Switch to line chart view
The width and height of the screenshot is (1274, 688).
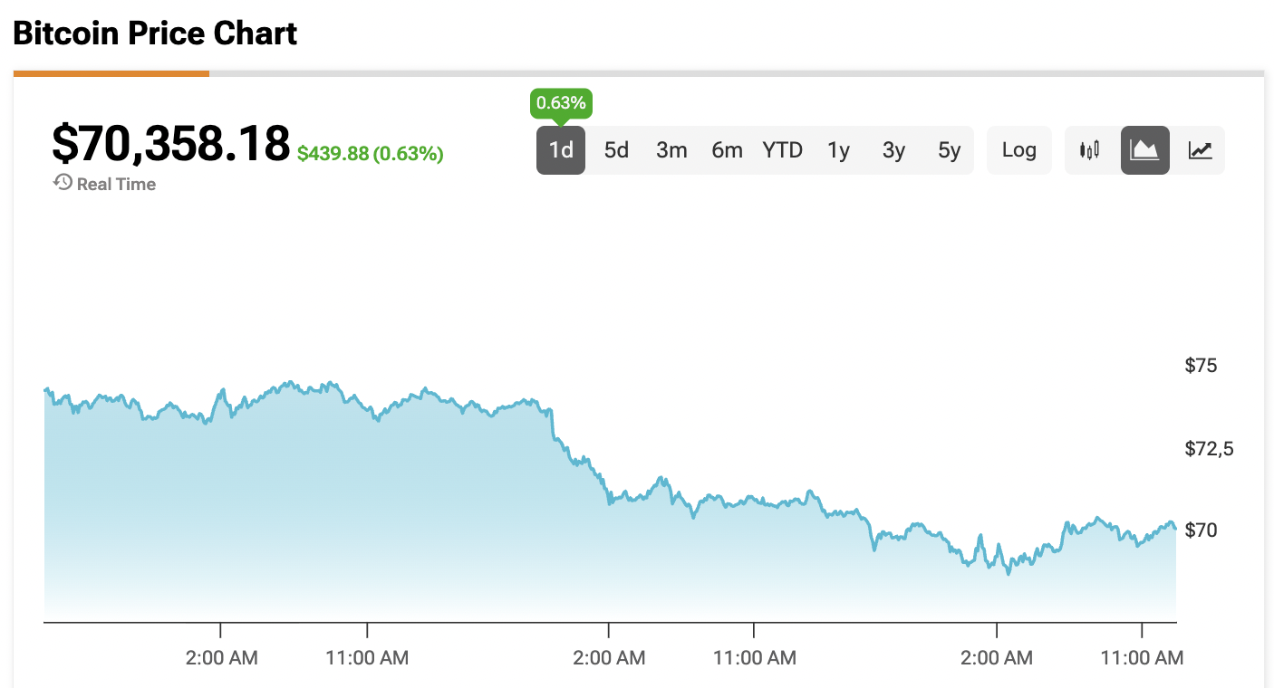click(1201, 150)
